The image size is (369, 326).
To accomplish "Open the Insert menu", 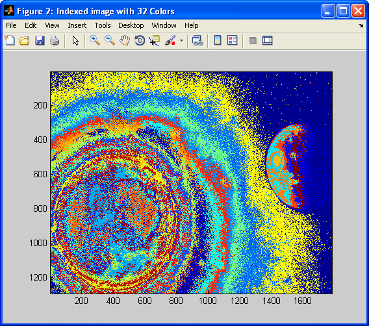I will [77, 25].
